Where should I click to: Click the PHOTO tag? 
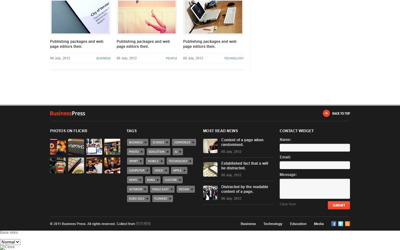(136, 152)
